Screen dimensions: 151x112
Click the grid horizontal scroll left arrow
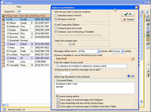coord(4,105)
